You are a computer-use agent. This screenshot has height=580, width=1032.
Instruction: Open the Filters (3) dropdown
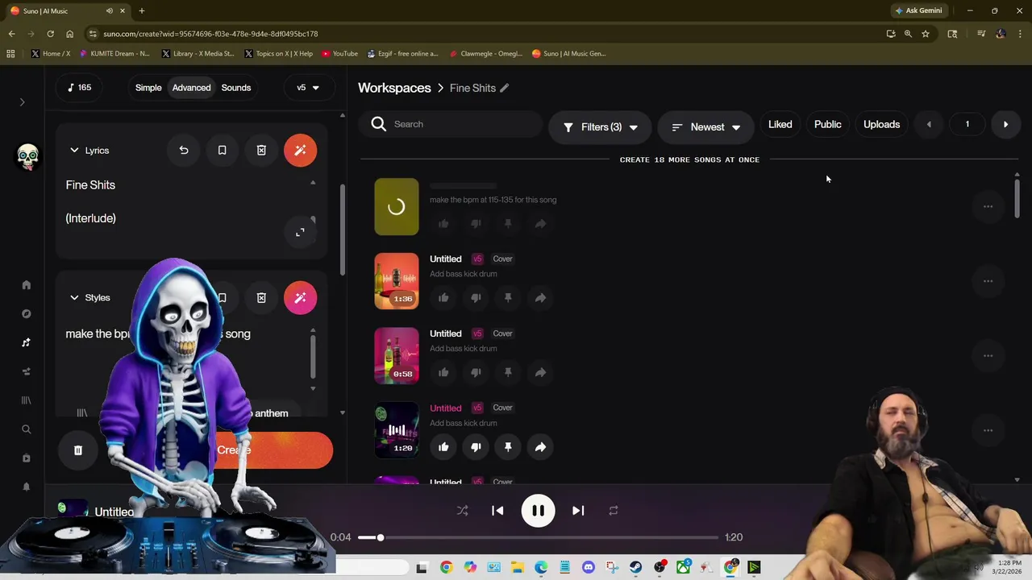(600, 127)
